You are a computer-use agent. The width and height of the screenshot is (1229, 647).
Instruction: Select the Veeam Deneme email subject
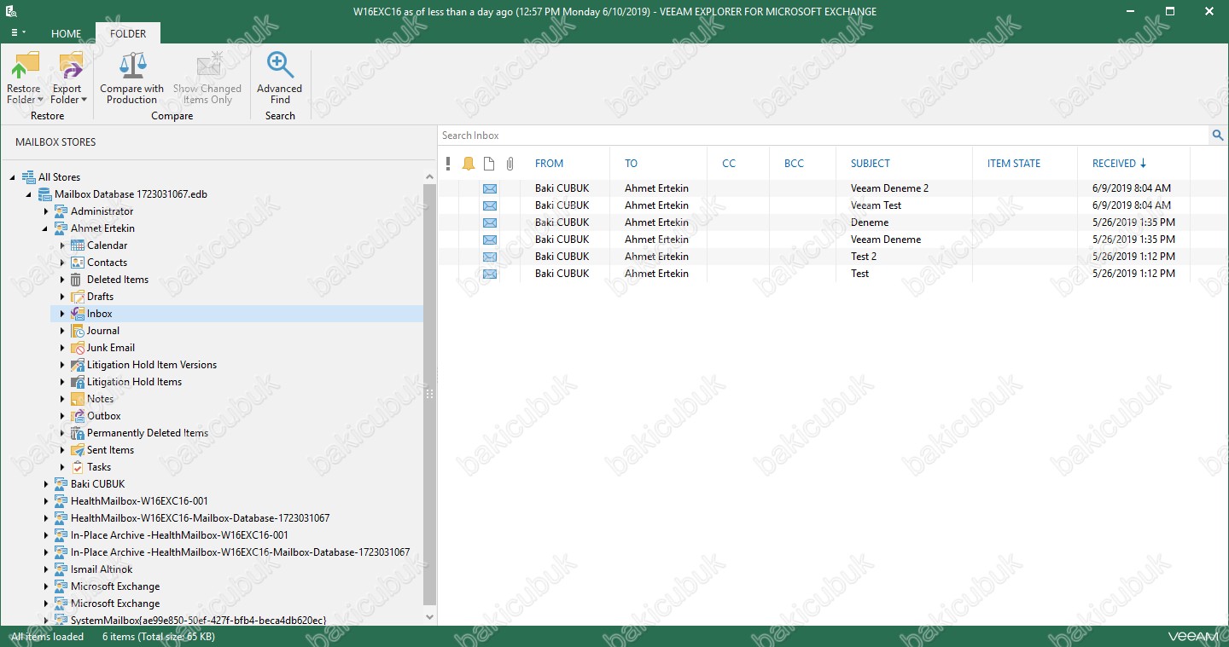click(x=886, y=240)
